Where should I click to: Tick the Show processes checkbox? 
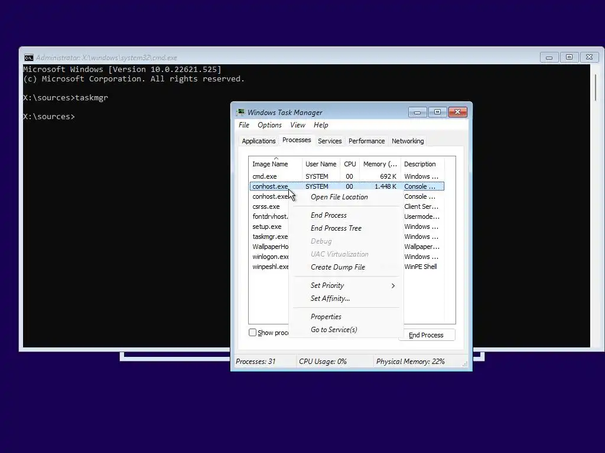pyautogui.click(x=252, y=333)
